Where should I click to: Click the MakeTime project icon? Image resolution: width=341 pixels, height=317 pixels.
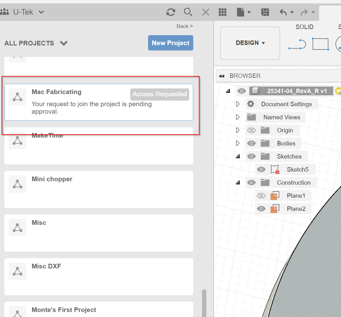17,140
